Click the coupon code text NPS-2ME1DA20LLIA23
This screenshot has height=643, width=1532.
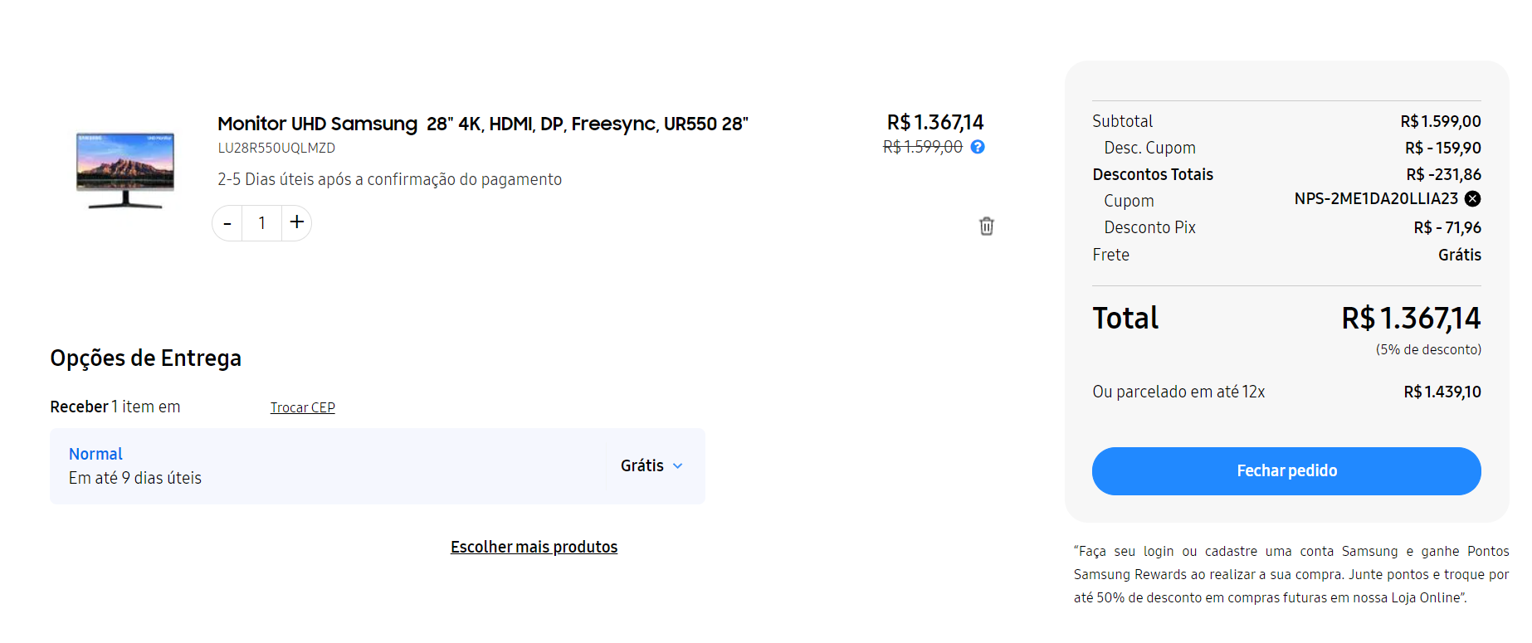(1375, 199)
